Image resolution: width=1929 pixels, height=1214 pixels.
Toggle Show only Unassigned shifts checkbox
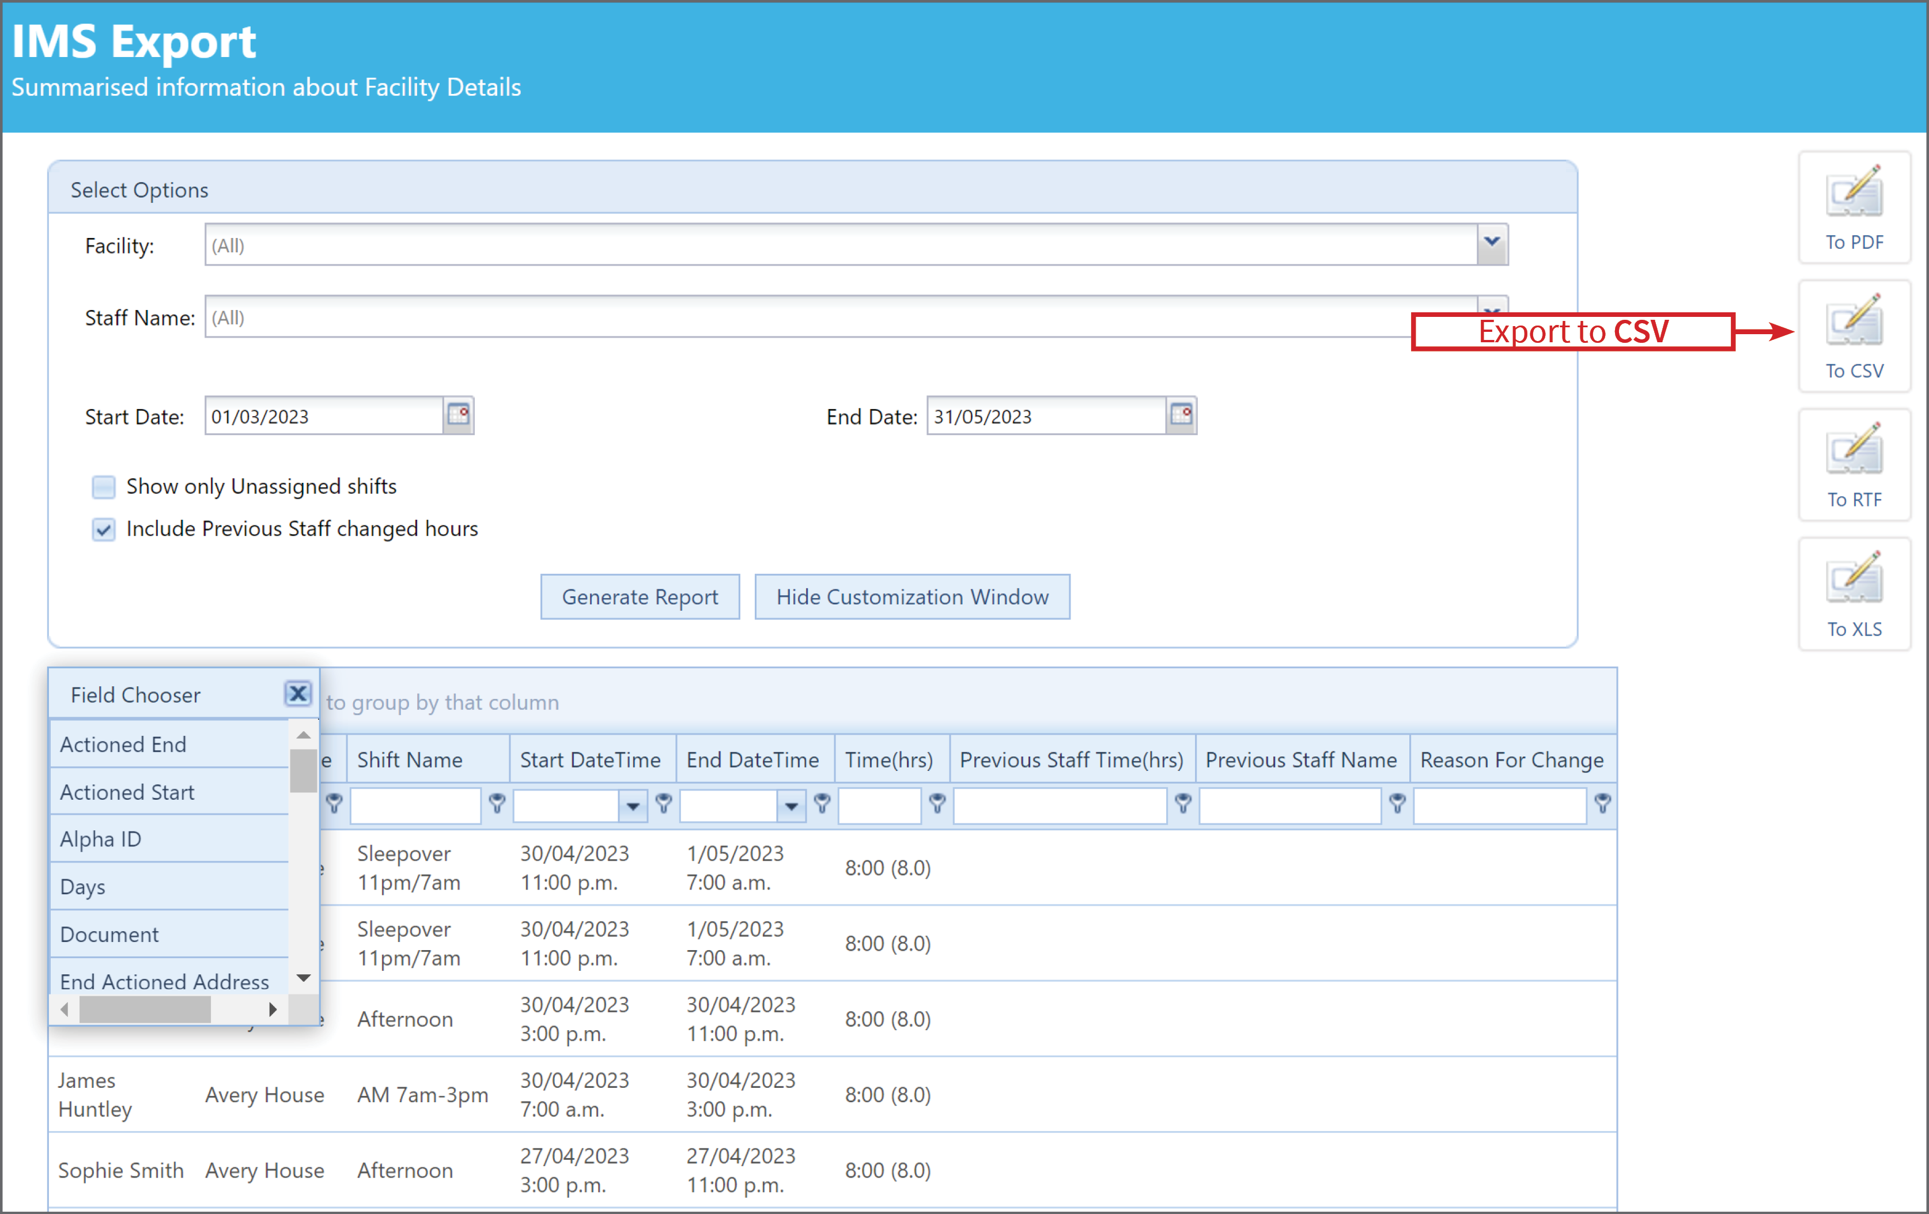[x=103, y=486]
